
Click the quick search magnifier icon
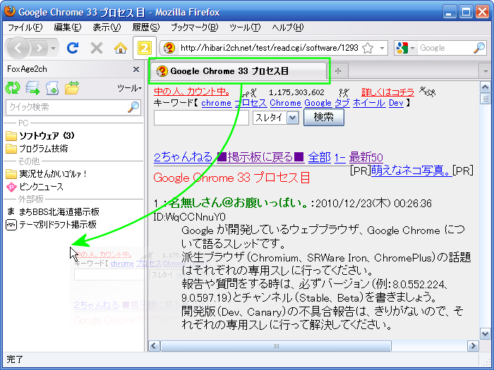[x=133, y=107]
